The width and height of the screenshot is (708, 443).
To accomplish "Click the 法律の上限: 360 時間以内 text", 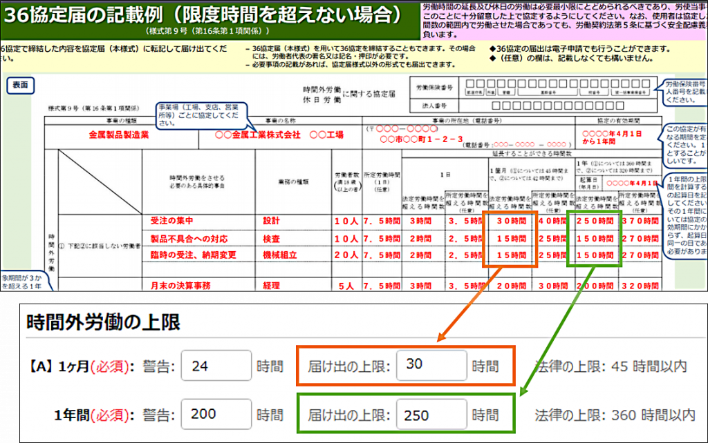I will tap(615, 415).
